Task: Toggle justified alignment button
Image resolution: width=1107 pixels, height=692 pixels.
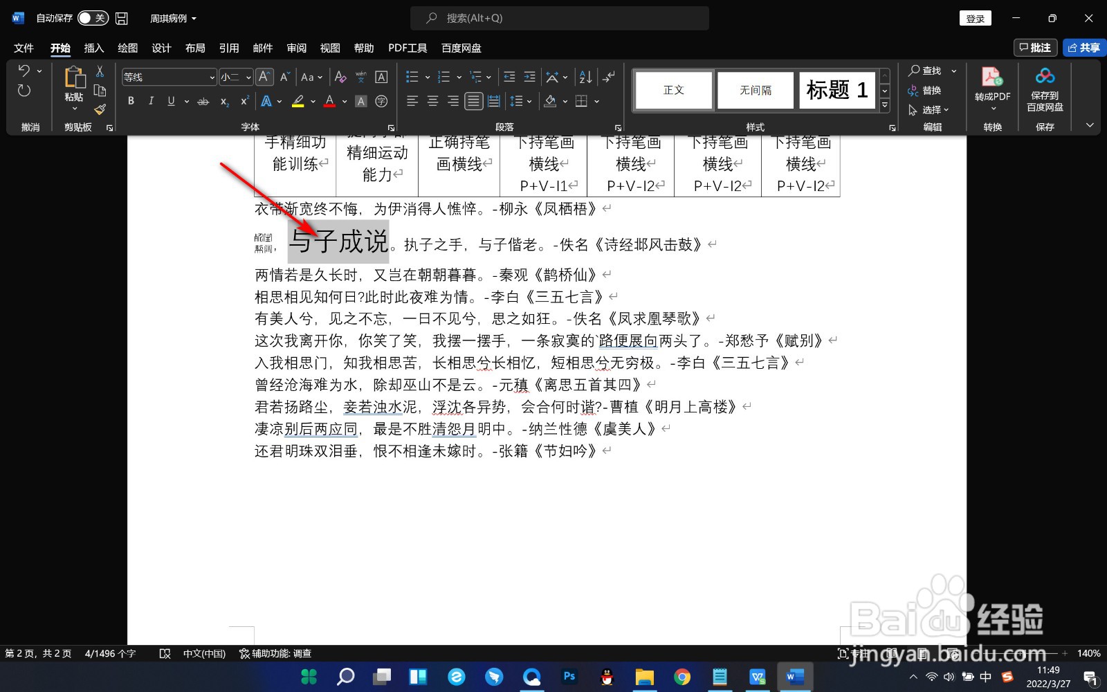Action: pyautogui.click(x=473, y=101)
